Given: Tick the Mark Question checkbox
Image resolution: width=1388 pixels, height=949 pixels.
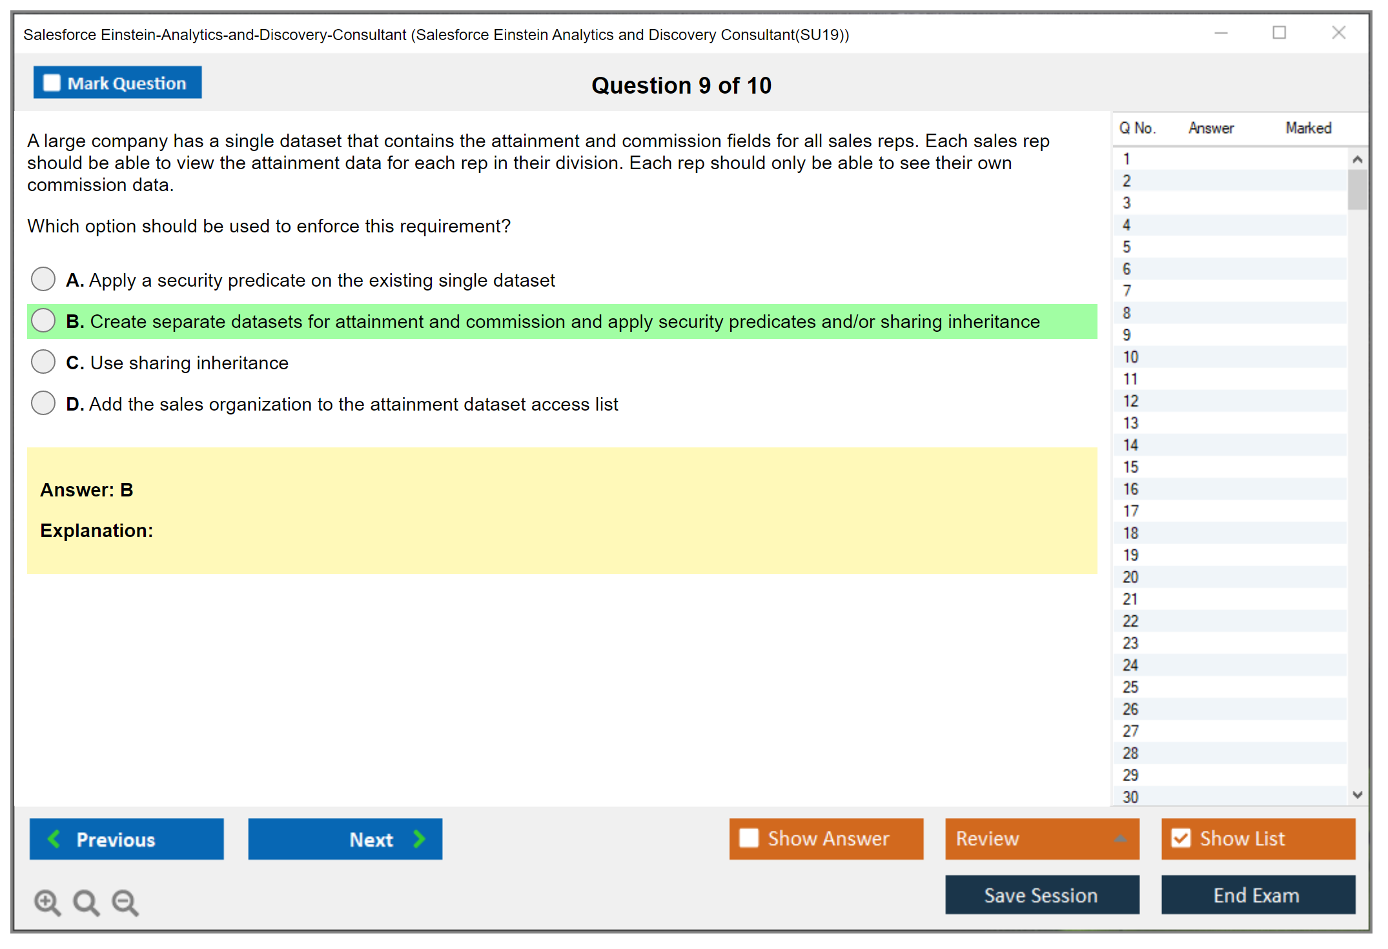Looking at the screenshot, I should pos(52,83).
